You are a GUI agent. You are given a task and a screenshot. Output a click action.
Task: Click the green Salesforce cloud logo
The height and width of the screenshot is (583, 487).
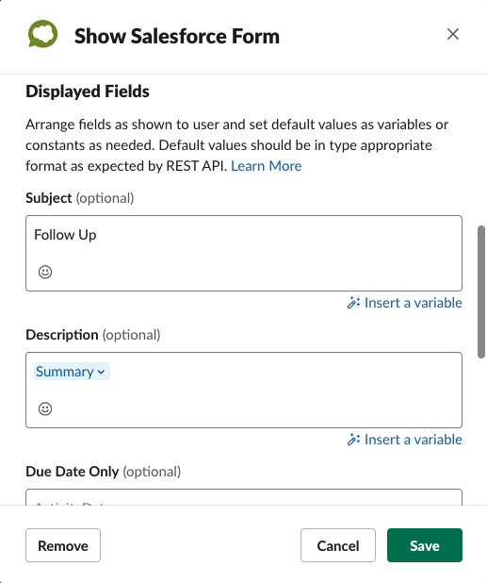(x=42, y=34)
